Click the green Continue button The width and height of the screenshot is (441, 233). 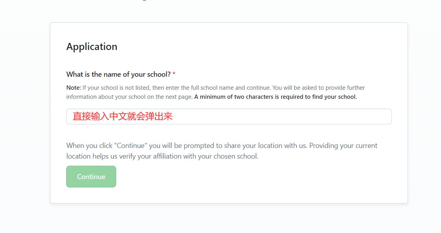point(91,176)
